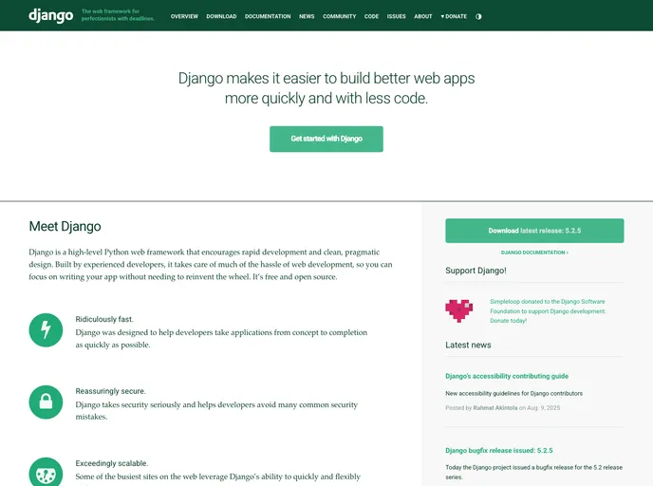Open Django bugfix release issued 5.2.5
The width and height of the screenshot is (653, 486).
click(499, 451)
